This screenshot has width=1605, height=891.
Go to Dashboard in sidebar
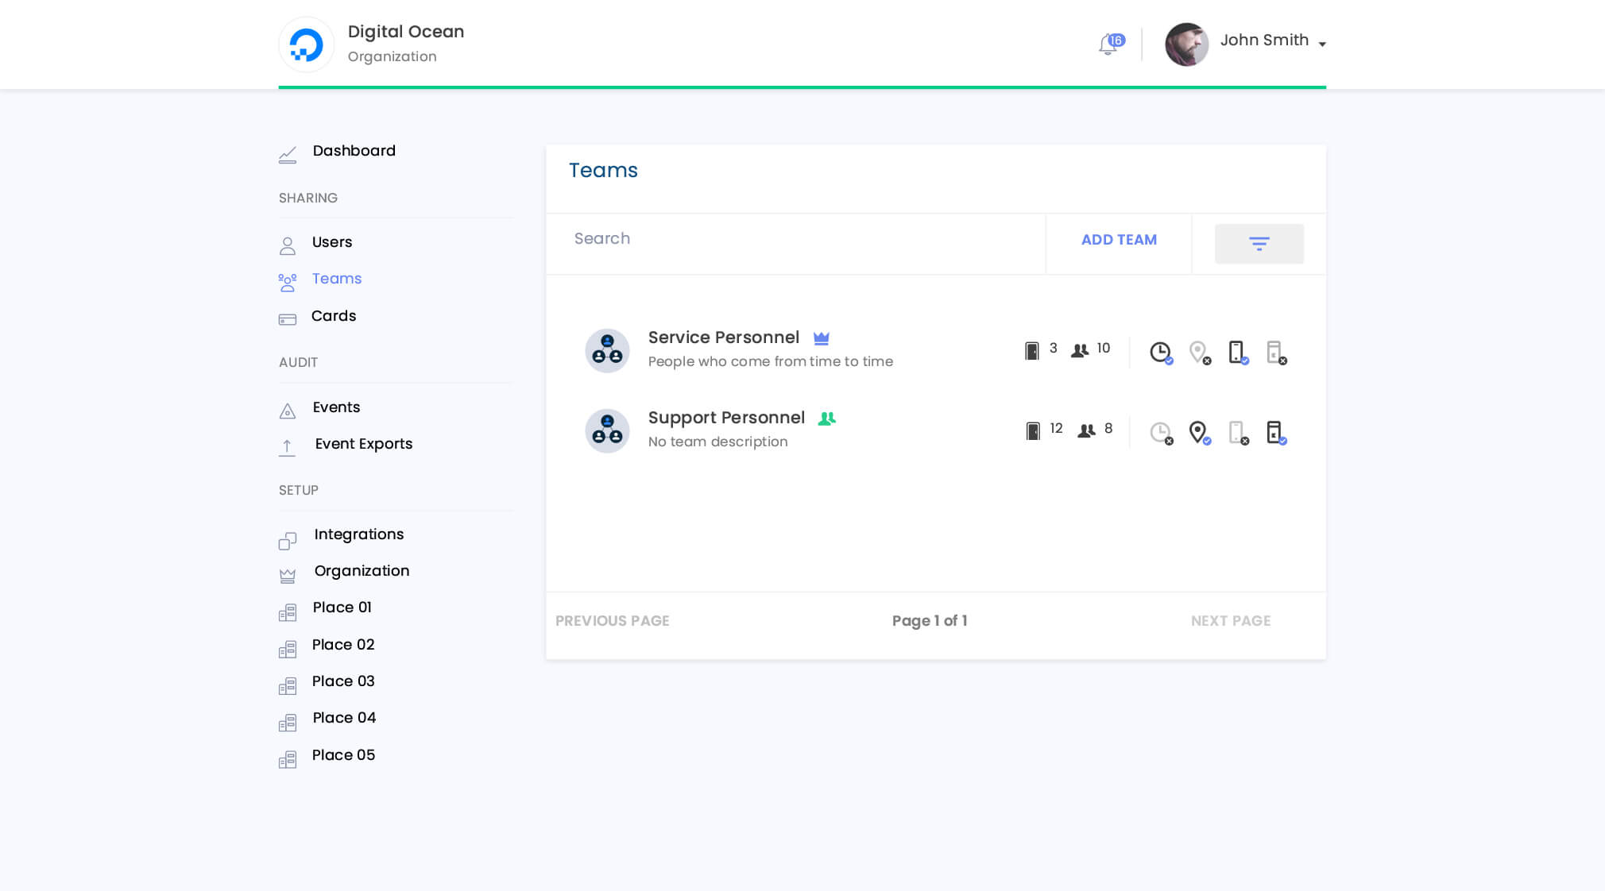click(x=354, y=151)
